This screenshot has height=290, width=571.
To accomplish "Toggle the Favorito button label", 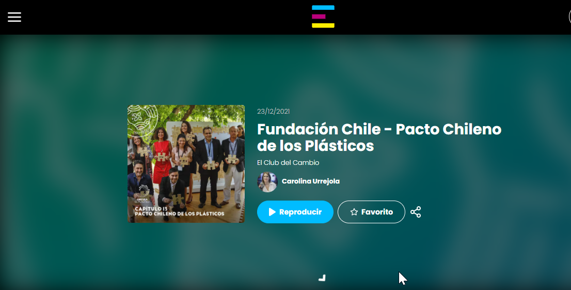I will coord(377,212).
